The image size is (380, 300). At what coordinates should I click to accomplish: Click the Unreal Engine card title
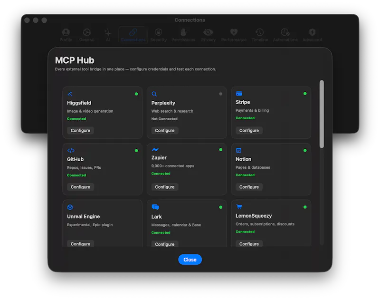(84, 217)
